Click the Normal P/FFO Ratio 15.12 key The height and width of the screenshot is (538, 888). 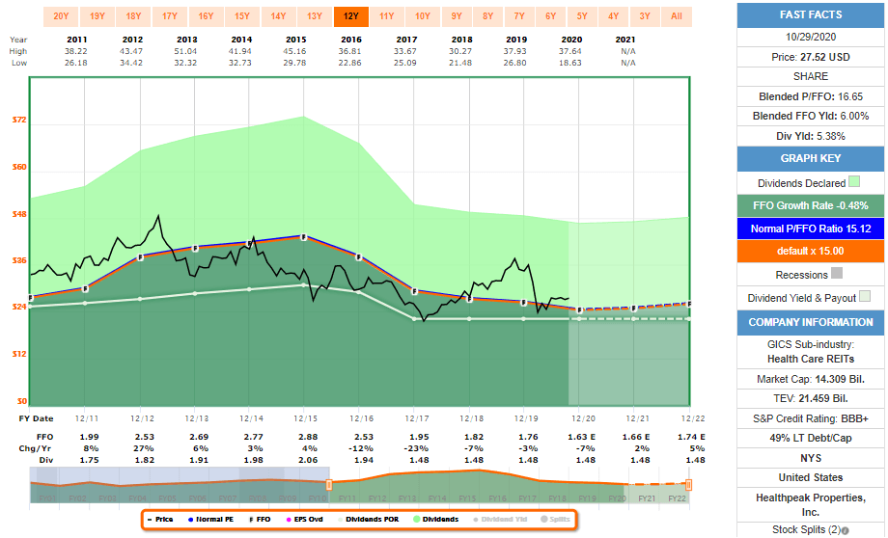811,229
